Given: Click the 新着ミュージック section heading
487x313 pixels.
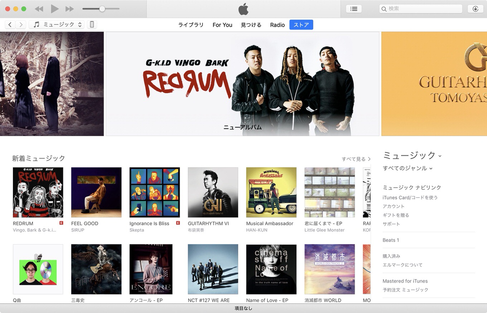Looking at the screenshot, I should (x=39, y=158).
